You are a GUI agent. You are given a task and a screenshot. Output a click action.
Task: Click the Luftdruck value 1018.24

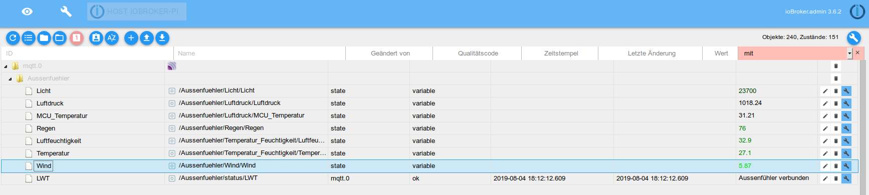point(750,103)
